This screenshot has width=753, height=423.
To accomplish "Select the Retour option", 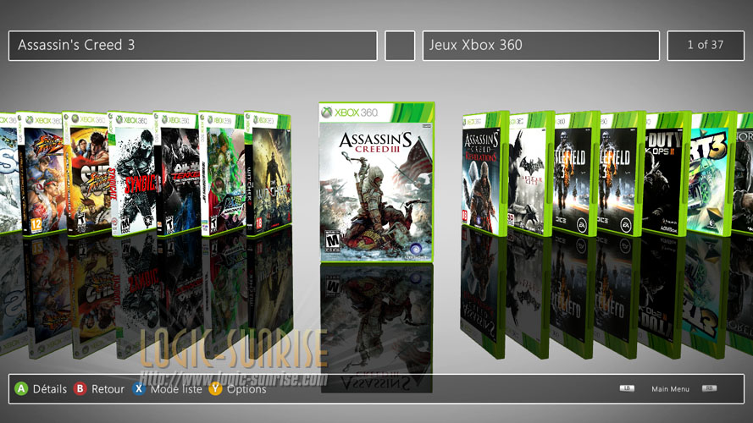I will click(x=108, y=389).
